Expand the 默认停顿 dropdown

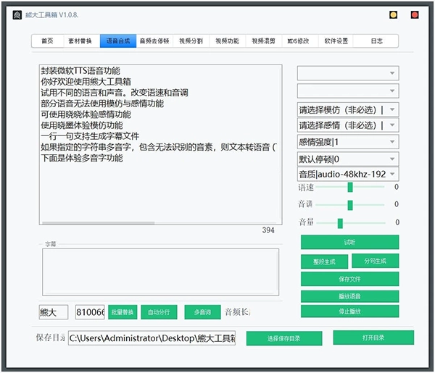tap(347, 158)
